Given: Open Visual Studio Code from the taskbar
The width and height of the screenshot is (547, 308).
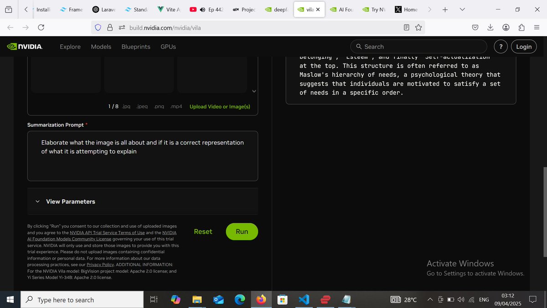Looking at the screenshot, I should 304,300.
